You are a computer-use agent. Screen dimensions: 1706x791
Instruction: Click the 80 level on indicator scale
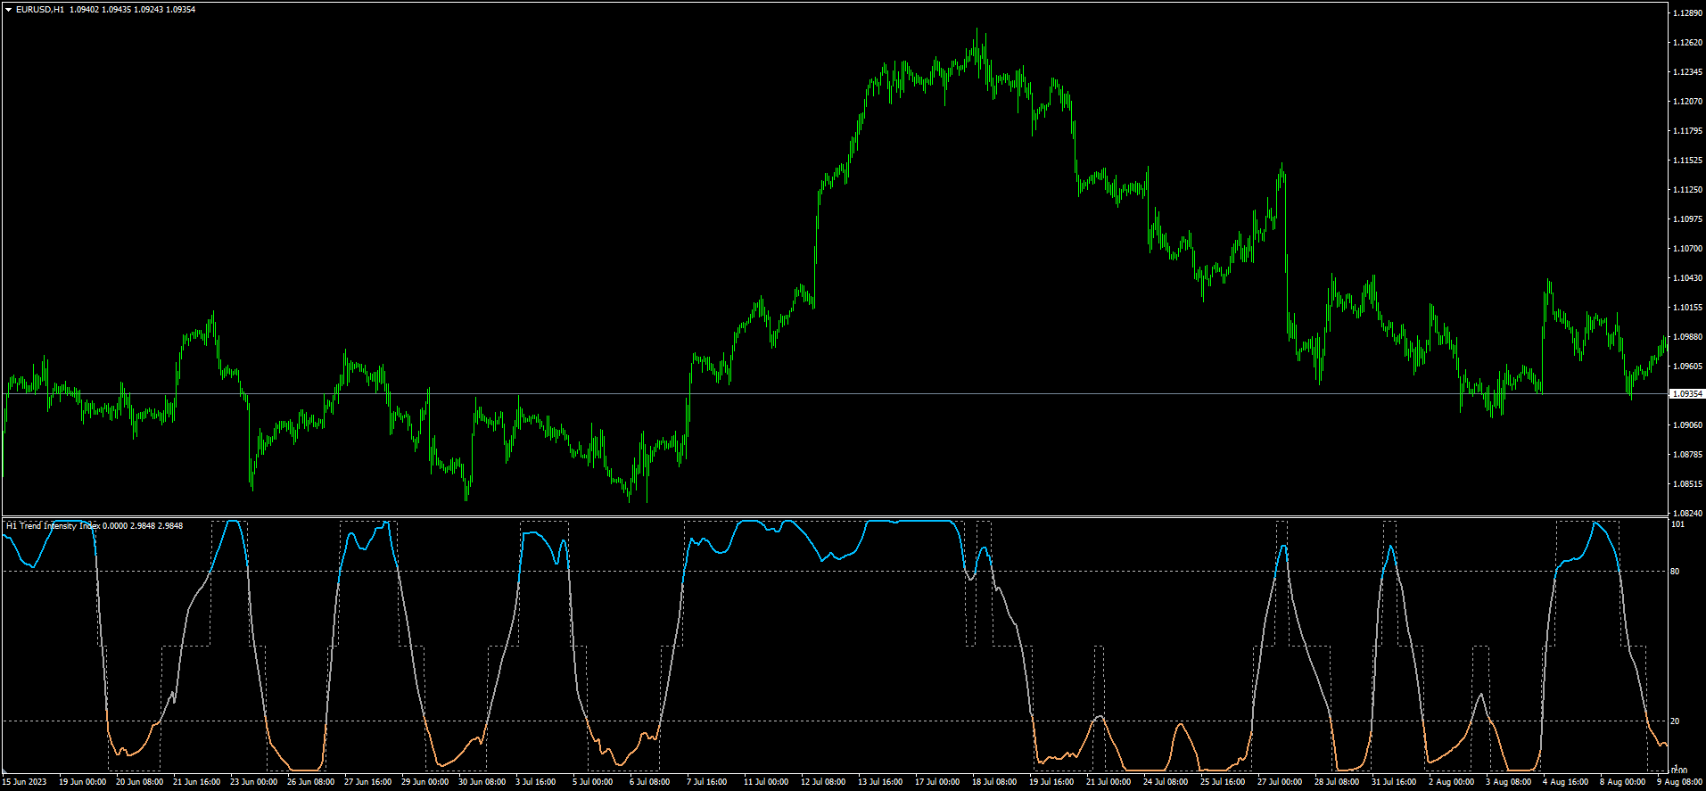coord(1675,572)
